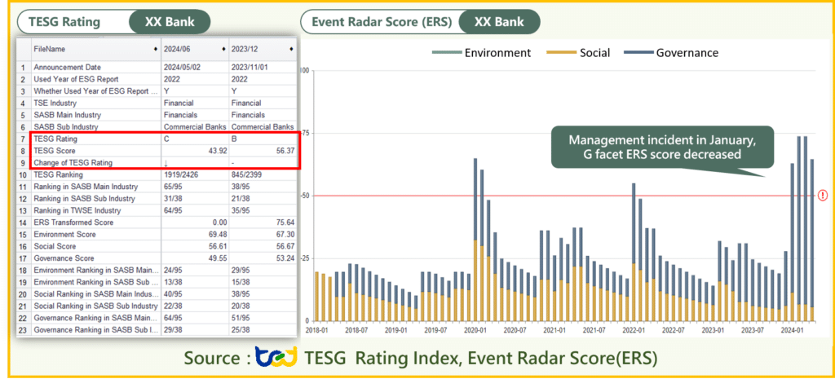Click XX Bank pill beside Event Radar Score
Screen dimensions: 835x379
(x=498, y=22)
